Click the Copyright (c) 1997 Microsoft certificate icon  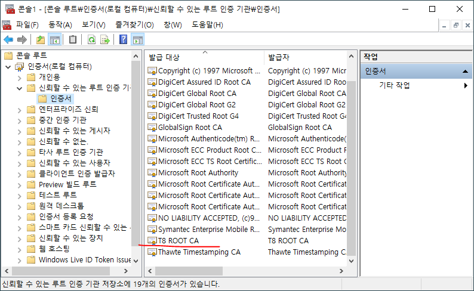(x=152, y=71)
